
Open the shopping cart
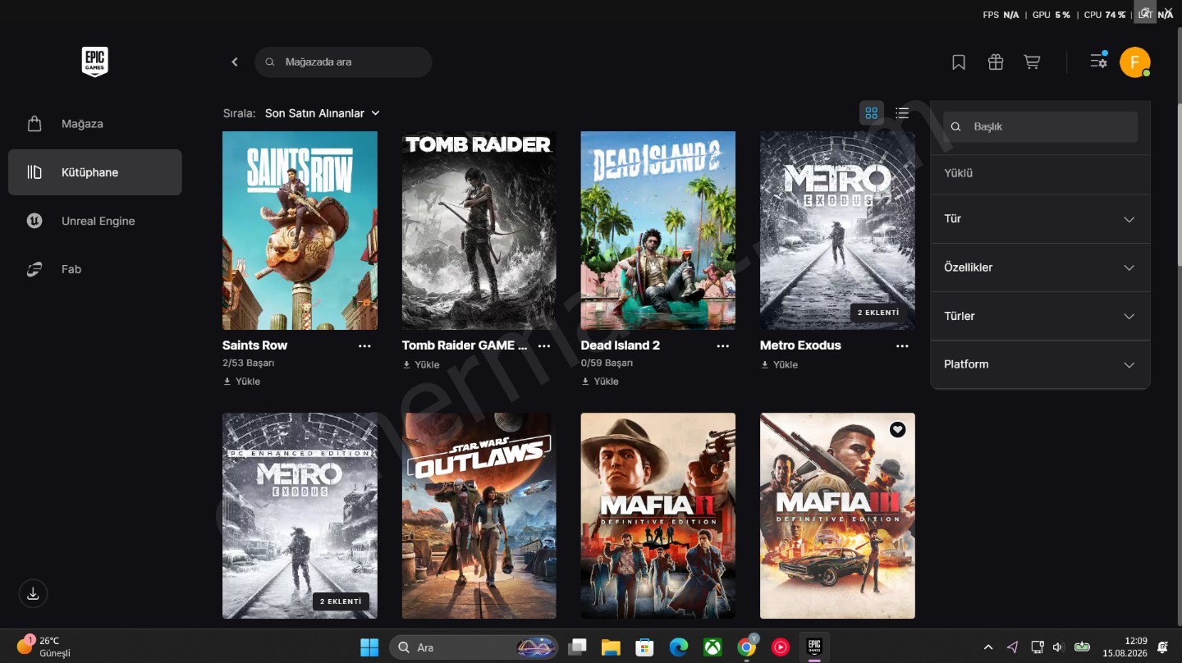click(1033, 62)
